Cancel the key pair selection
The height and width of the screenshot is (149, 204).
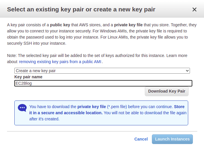pos(141,139)
